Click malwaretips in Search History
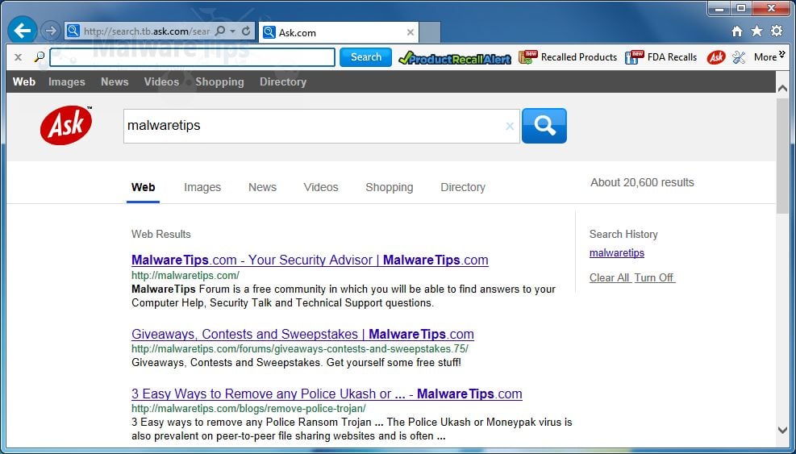796x454 pixels. pos(617,253)
